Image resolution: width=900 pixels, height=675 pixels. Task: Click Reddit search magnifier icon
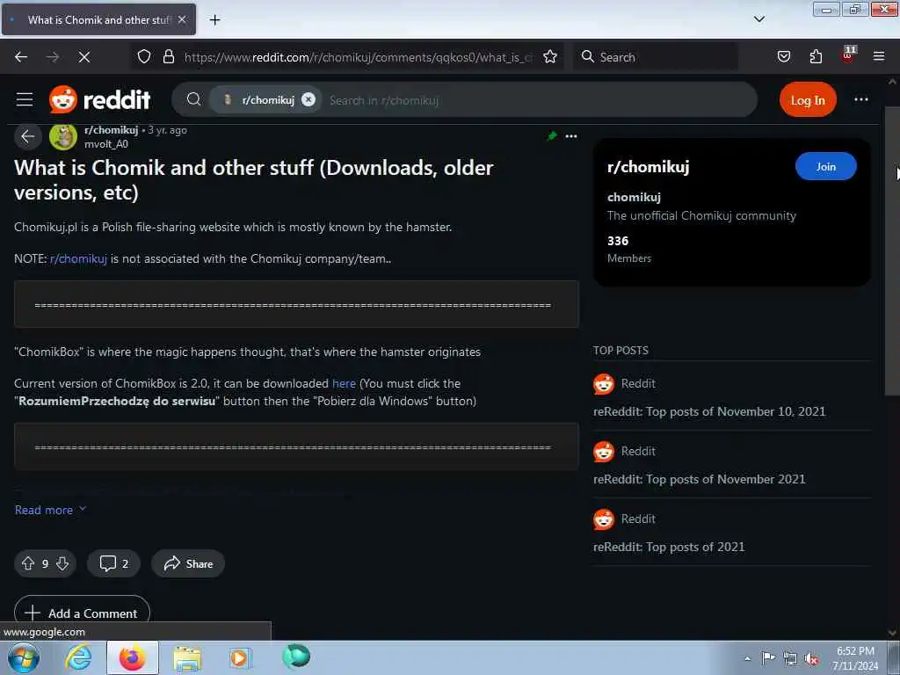(194, 100)
